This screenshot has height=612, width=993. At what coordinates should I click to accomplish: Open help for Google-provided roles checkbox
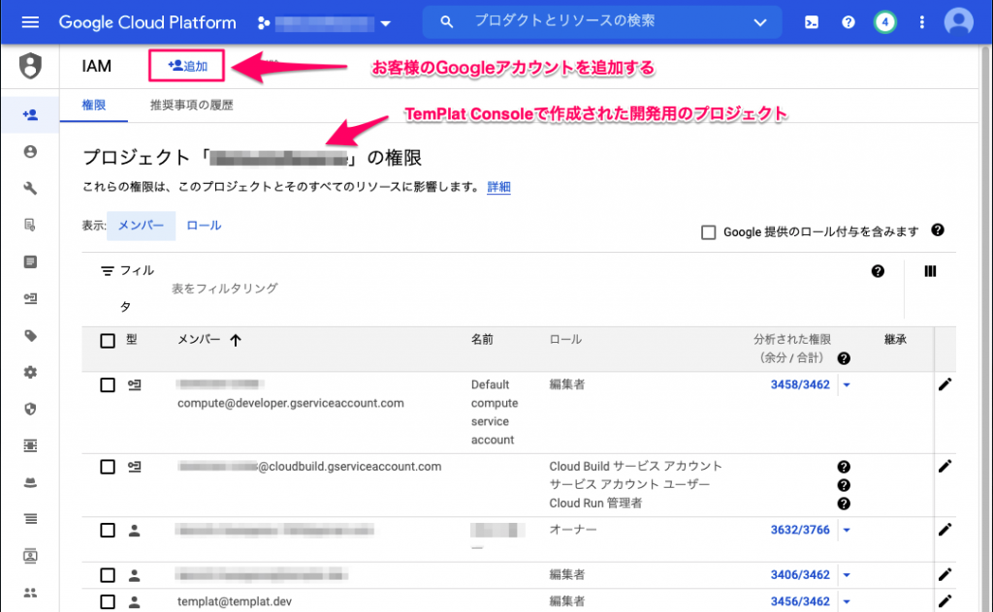click(938, 230)
